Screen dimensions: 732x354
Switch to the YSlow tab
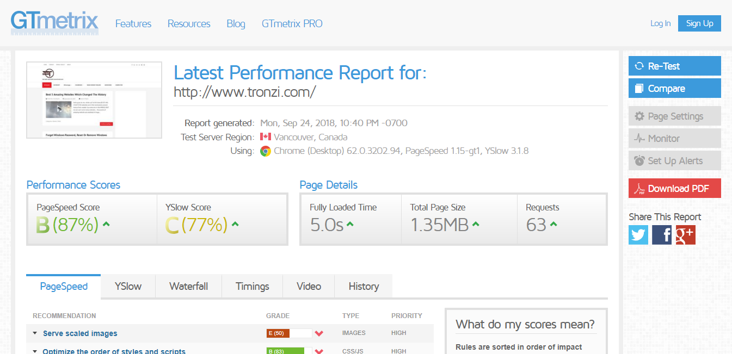[x=128, y=287]
